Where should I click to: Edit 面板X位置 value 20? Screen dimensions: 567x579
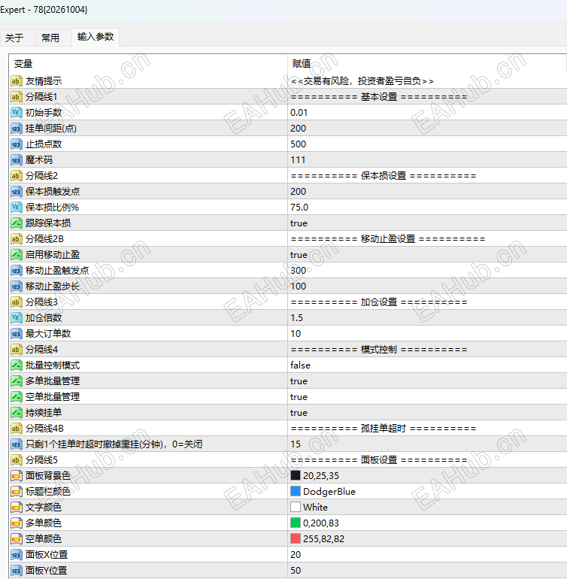pos(296,555)
